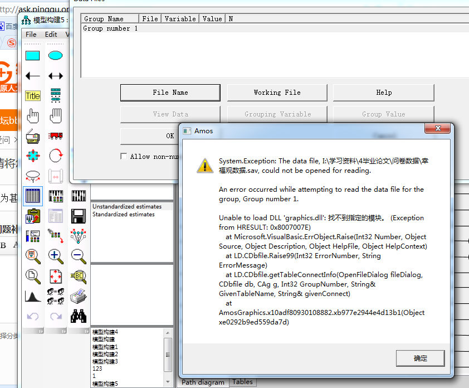Open analysis properties abacus icon
The image size is (469, 388).
(55, 196)
